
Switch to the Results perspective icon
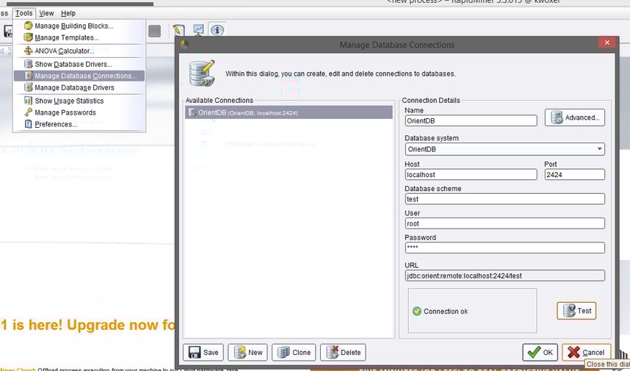tap(198, 31)
